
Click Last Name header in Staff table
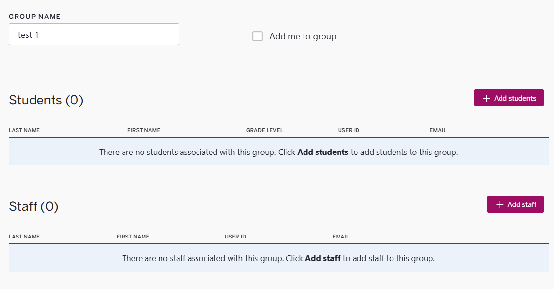[24, 237]
